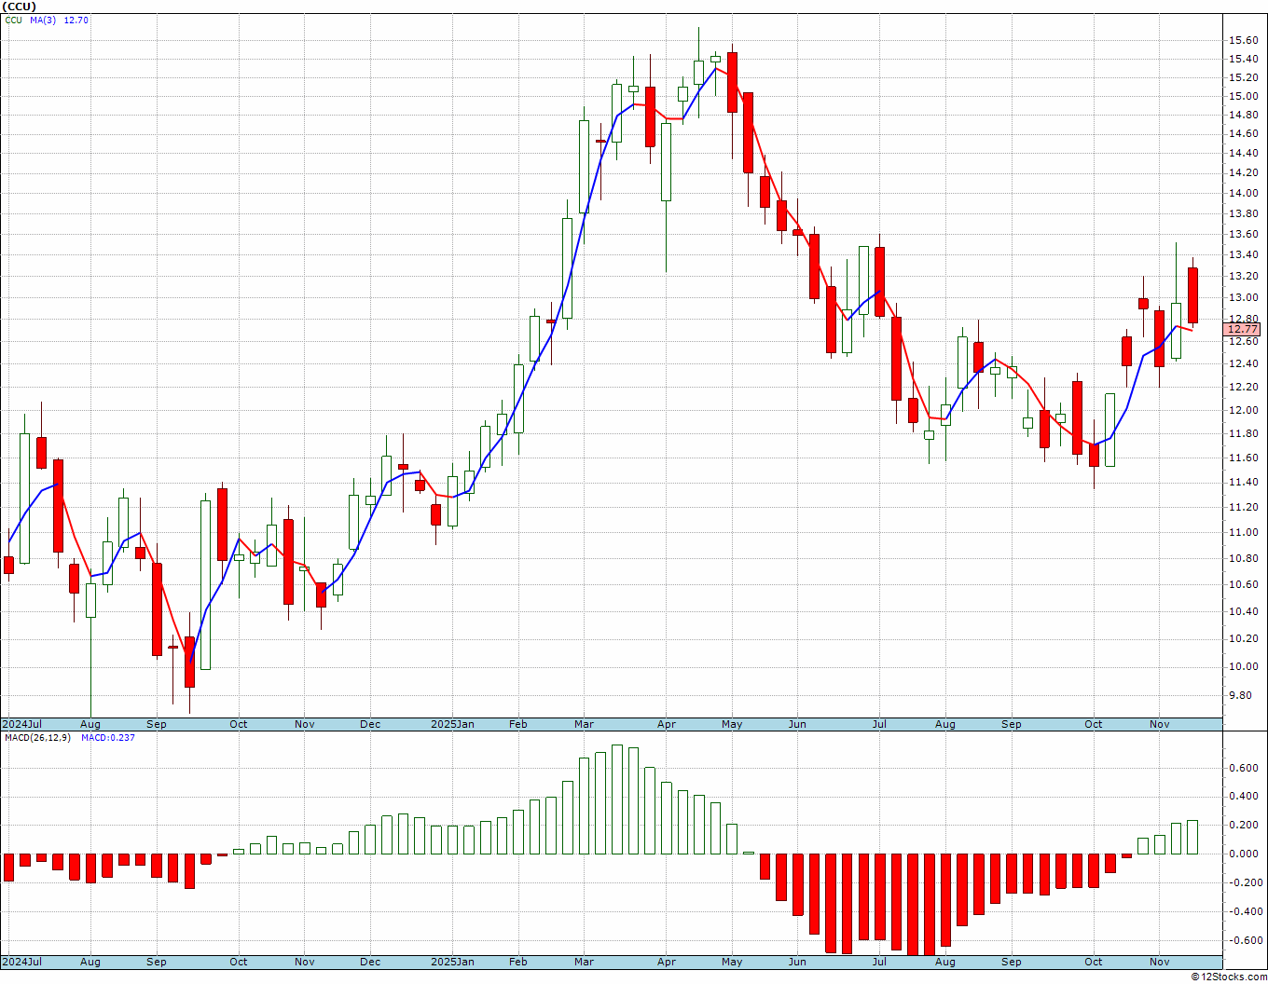Select the -0.200 MACD axis label
This screenshot has height=984, width=1268.
point(1244,883)
